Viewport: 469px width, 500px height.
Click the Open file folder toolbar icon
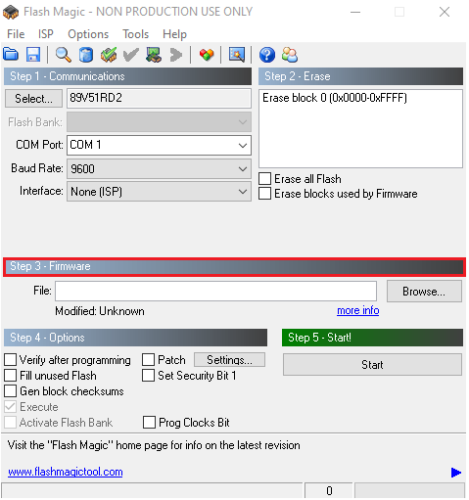[x=11, y=55]
